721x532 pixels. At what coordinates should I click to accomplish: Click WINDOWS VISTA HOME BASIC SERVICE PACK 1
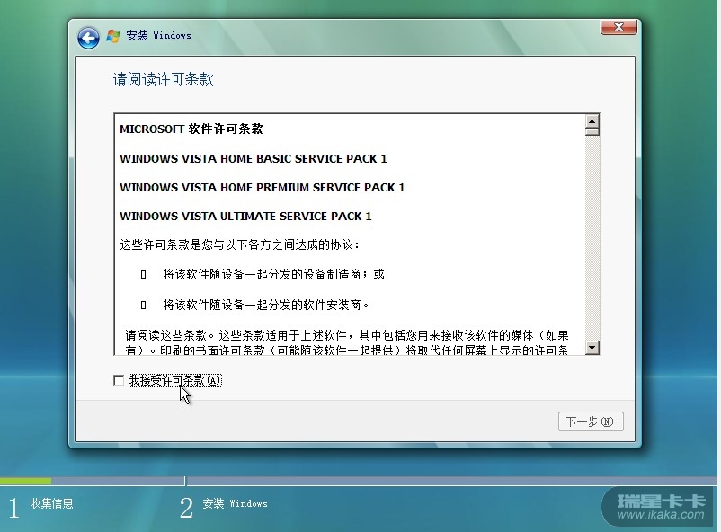pos(254,159)
